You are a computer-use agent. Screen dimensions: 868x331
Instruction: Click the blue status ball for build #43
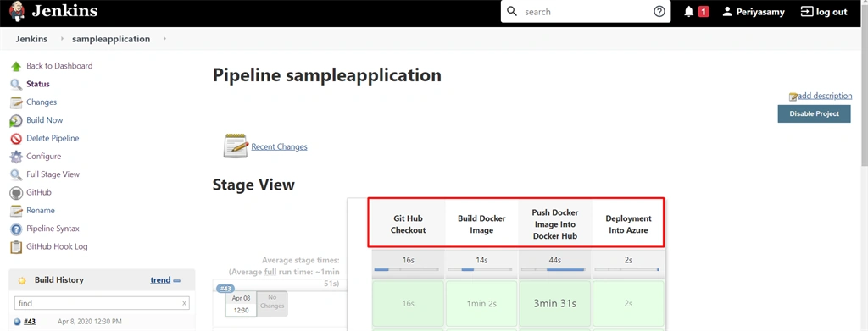[x=17, y=322]
